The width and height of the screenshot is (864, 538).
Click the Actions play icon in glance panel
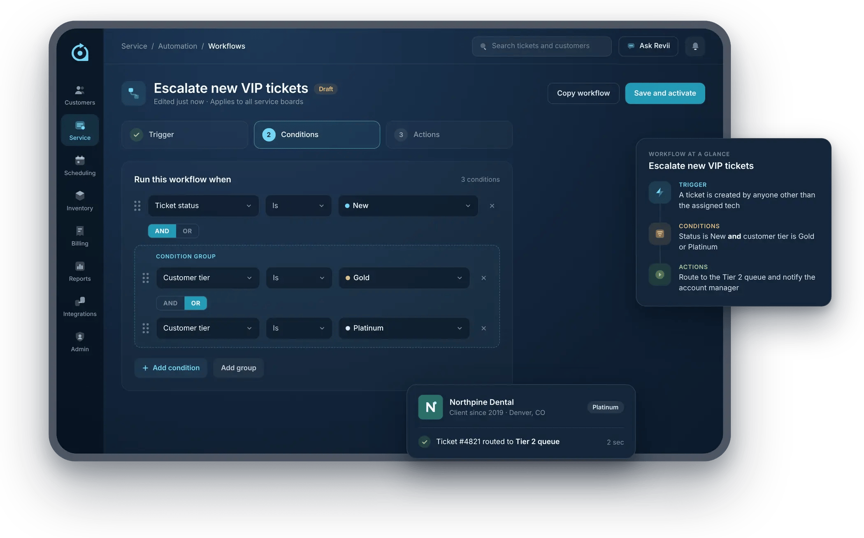pyautogui.click(x=660, y=274)
